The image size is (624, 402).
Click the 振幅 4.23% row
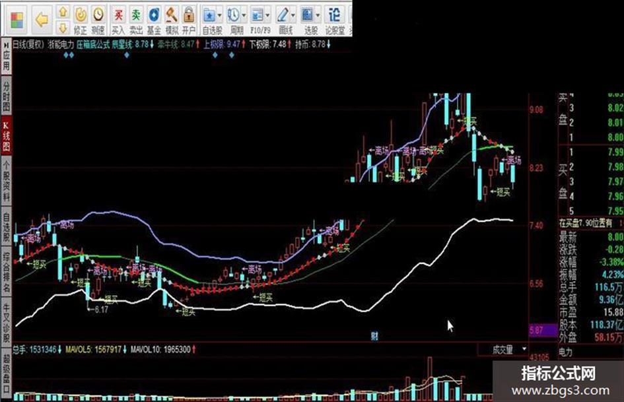tap(591, 274)
